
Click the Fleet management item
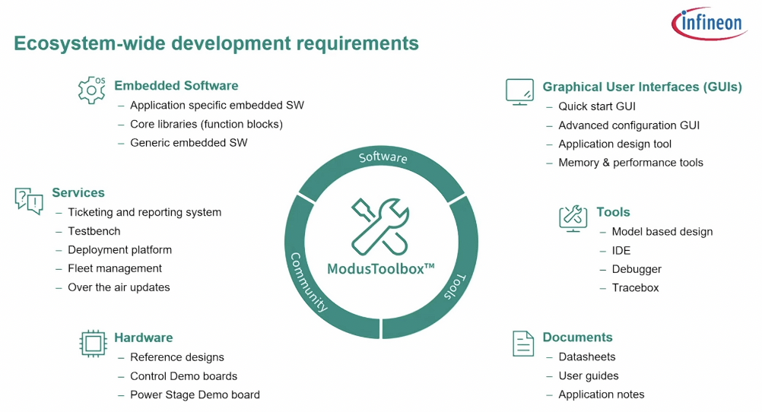(x=115, y=268)
